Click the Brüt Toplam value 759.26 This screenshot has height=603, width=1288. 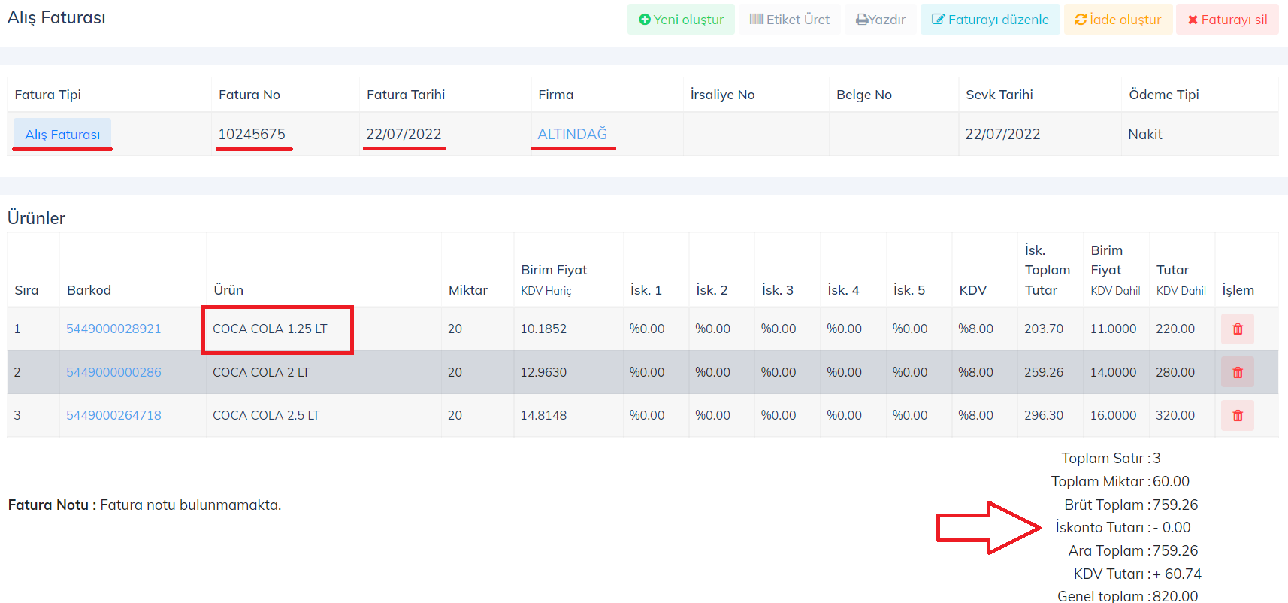tap(1175, 505)
